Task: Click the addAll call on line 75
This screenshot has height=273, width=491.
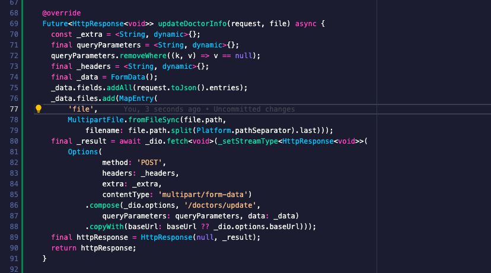Action: coord(120,88)
